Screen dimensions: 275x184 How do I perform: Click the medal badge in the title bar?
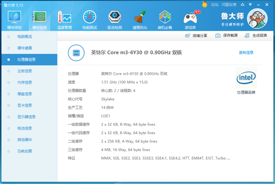tap(204, 4)
